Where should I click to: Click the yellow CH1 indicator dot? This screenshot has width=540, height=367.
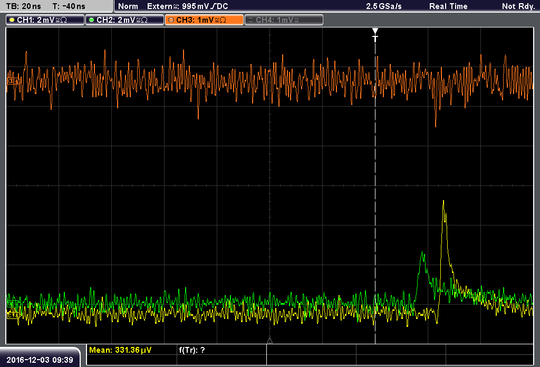[12, 20]
